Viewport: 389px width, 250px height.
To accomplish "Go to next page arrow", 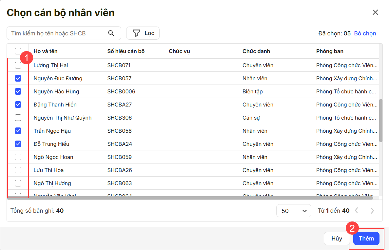I will pos(372,211).
